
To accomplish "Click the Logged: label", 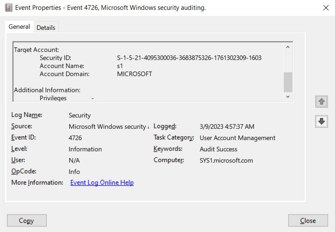I will pyautogui.click(x=165, y=126).
